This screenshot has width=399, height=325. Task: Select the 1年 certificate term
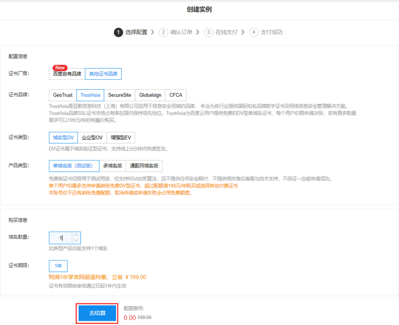pos(58,266)
